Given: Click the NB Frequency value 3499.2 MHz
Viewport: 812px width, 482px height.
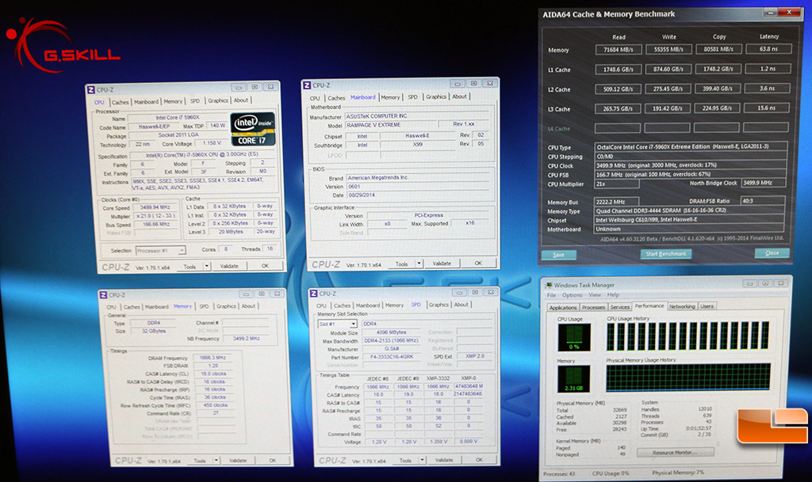Looking at the screenshot, I should coord(246,339).
